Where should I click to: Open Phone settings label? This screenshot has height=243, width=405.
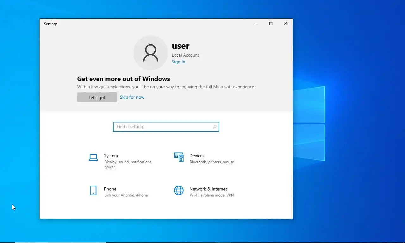(x=110, y=189)
